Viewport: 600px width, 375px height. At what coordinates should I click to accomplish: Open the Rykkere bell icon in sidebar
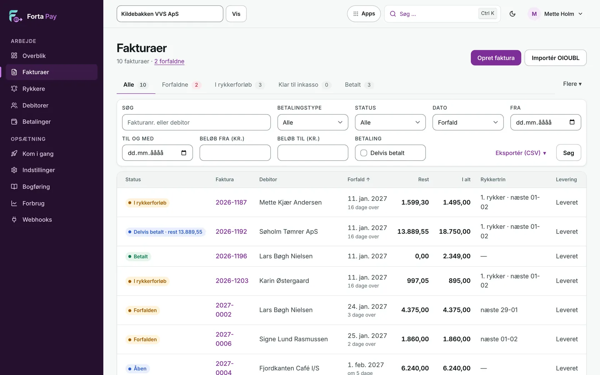(14, 89)
